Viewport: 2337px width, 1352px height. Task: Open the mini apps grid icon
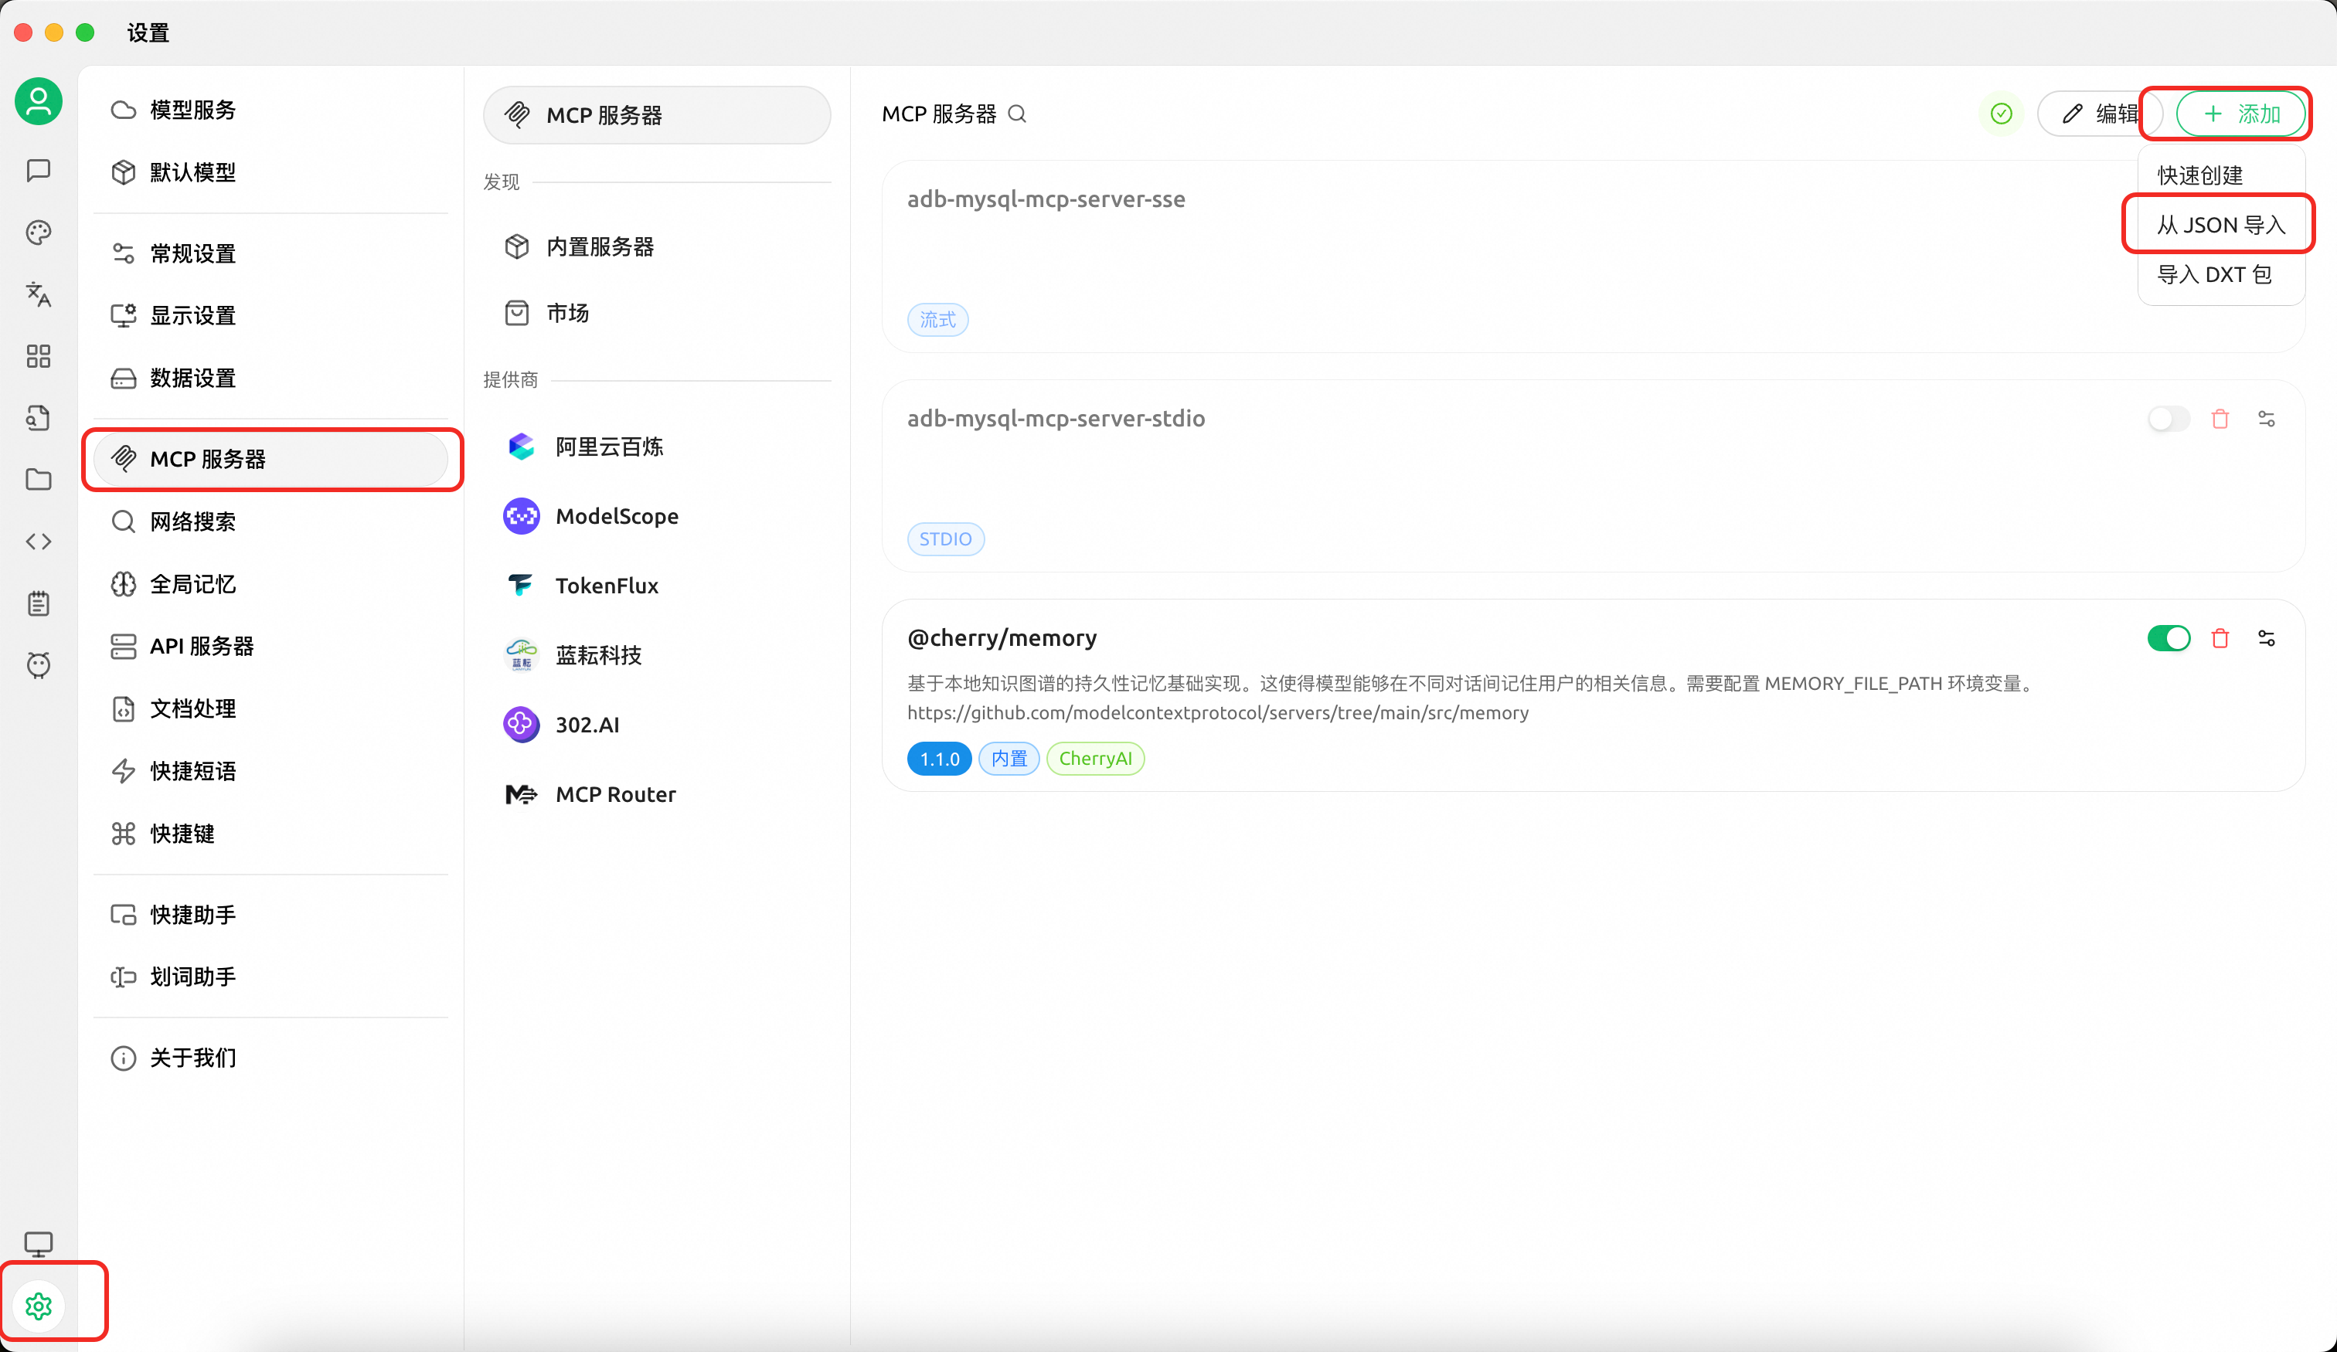click(38, 356)
